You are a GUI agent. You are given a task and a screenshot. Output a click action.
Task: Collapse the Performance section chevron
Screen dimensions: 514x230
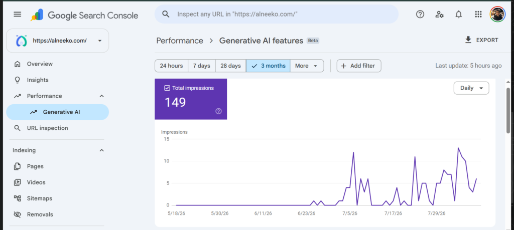[101, 96]
